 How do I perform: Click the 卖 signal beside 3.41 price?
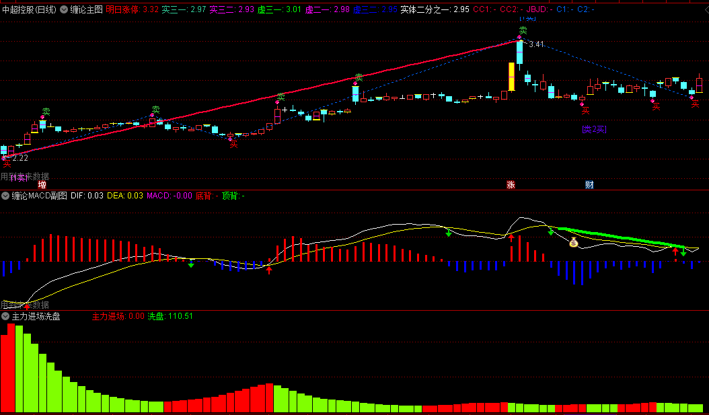523,30
